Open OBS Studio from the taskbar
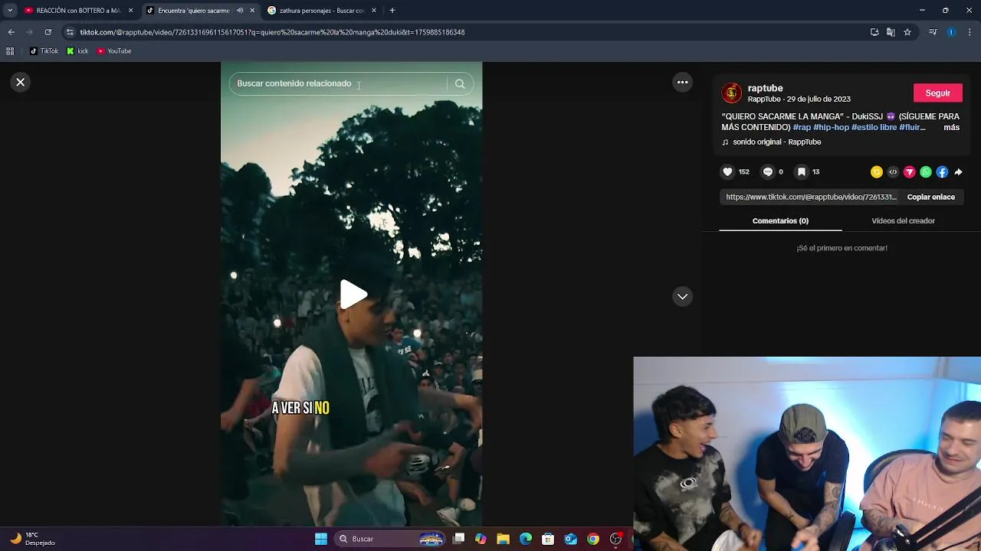This screenshot has width=981, height=551. [x=615, y=539]
